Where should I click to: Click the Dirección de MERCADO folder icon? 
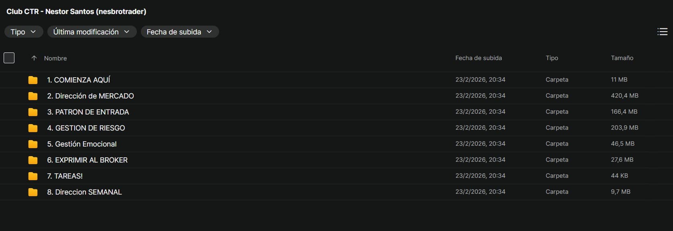tap(33, 96)
